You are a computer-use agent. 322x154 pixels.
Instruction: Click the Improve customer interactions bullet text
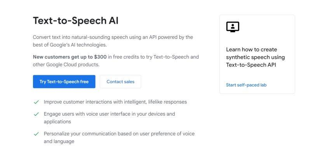115,102
